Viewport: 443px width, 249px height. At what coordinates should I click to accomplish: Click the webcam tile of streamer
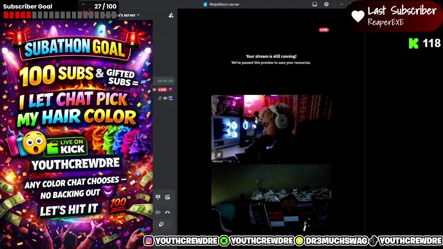[x=271, y=128]
